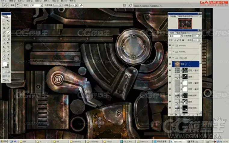Add a layer mask from panel footer
The width and height of the screenshot is (229, 143).
180,115
